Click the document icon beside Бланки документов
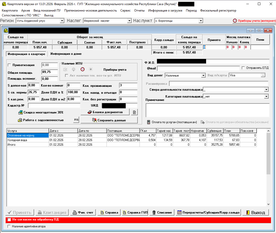The width and height of the screenshot is (276, 233). point(134,112)
